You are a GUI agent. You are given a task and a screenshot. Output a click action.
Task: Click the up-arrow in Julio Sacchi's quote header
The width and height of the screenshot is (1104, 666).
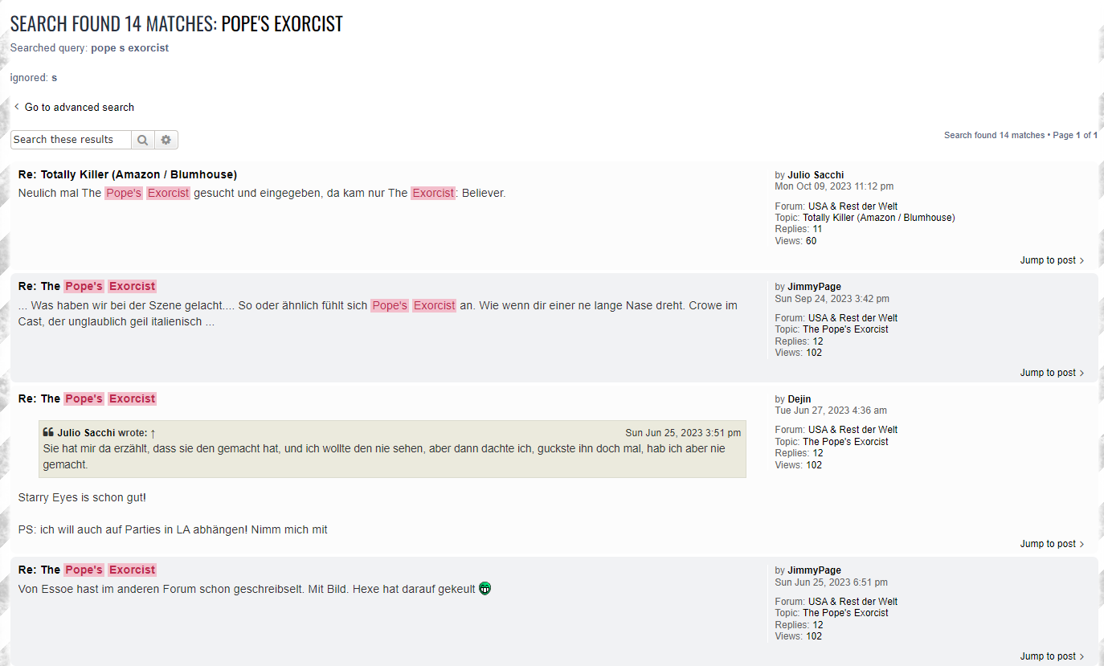click(153, 433)
